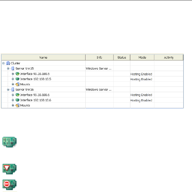Expand Mounts under Server tmr16
This screenshot has height=192, width=192.
[x=13, y=105]
